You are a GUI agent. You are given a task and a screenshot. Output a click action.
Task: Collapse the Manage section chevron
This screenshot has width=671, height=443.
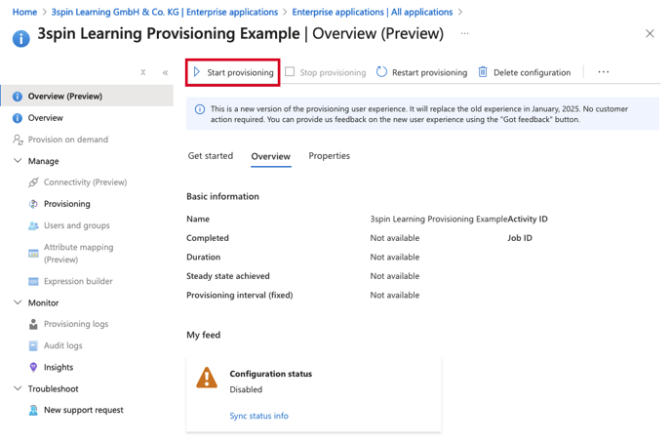(x=18, y=161)
